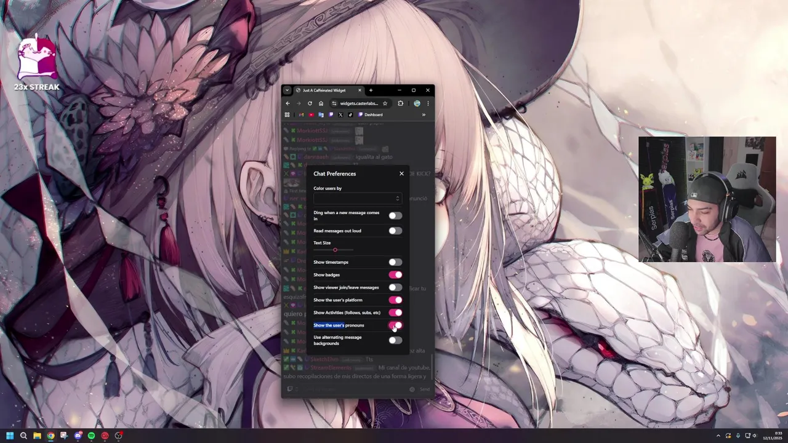Open OBS Studio from taskbar
The width and height of the screenshot is (788, 443).
pos(118,436)
